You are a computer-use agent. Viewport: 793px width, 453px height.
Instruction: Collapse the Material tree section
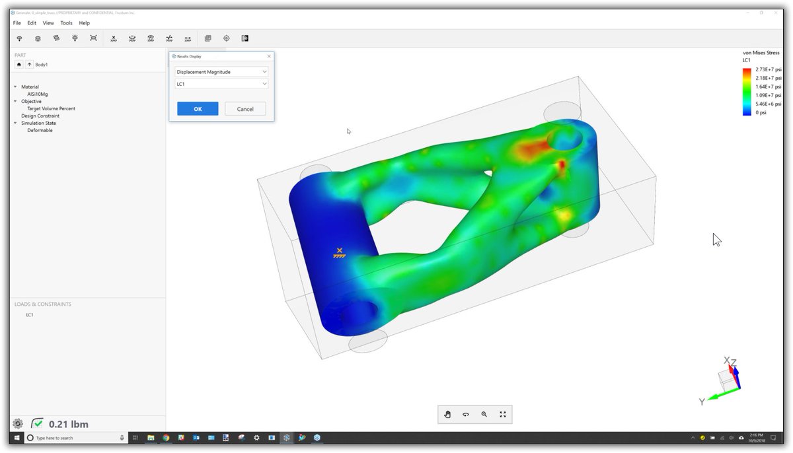click(16, 87)
